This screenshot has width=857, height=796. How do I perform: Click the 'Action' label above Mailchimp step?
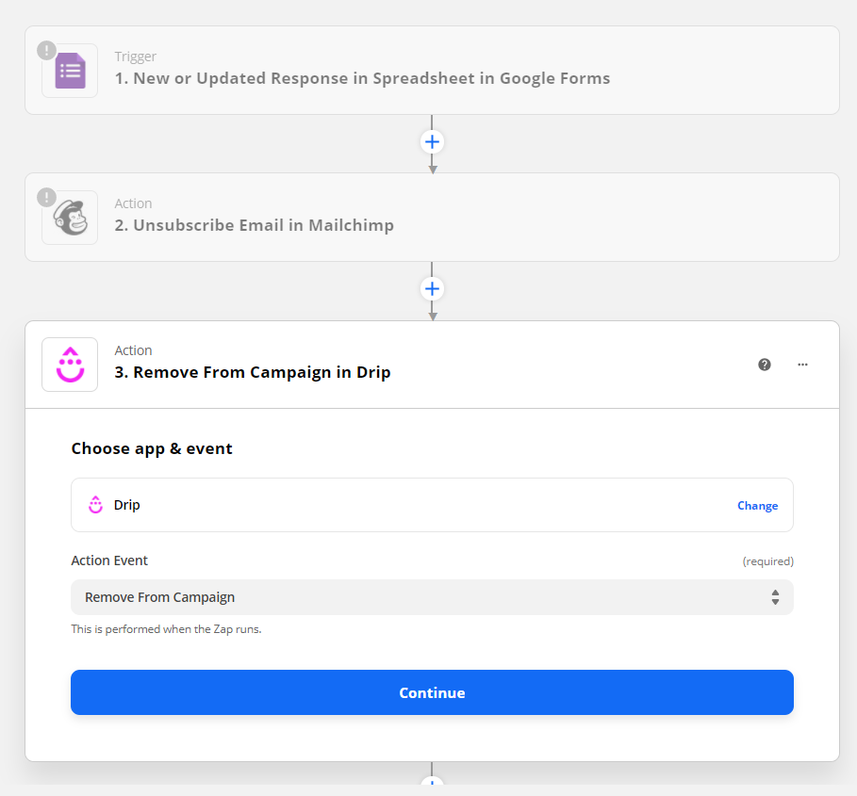click(x=133, y=203)
